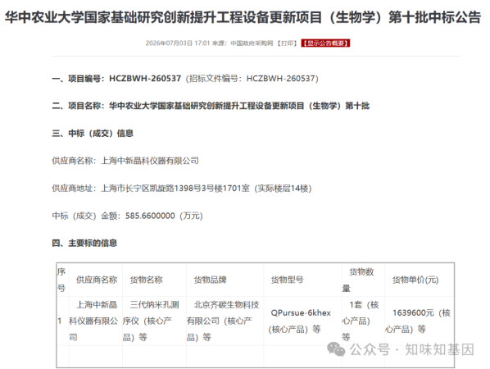490x369 pixels.
Task: Click the date 2026年07月03日 17:01
Action: click(178, 43)
